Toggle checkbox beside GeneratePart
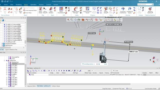 [x=9, y=57]
